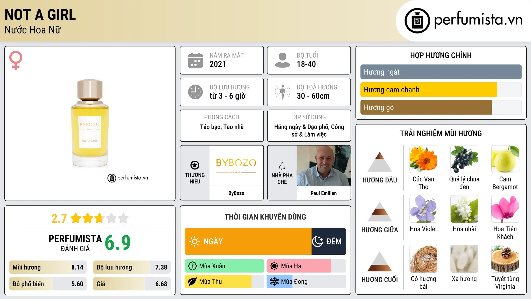The image size is (531, 299).
Task: Click the Hương gỗ accord bar
Action: click(x=441, y=107)
